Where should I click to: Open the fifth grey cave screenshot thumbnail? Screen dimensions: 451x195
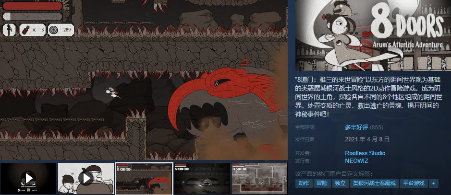coord(259,178)
